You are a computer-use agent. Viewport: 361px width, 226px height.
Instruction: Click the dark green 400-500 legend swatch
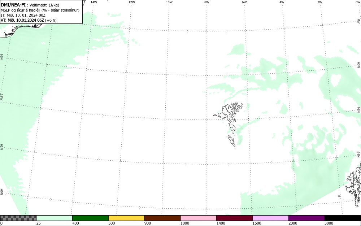tap(90, 218)
